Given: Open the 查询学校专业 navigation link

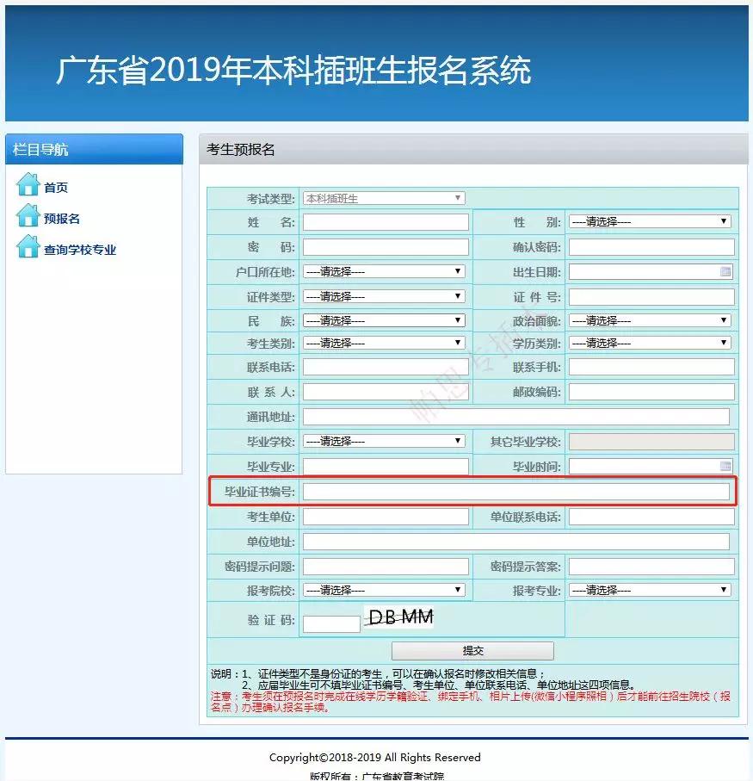Looking at the screenshot, I should click(x=80, y=250).
